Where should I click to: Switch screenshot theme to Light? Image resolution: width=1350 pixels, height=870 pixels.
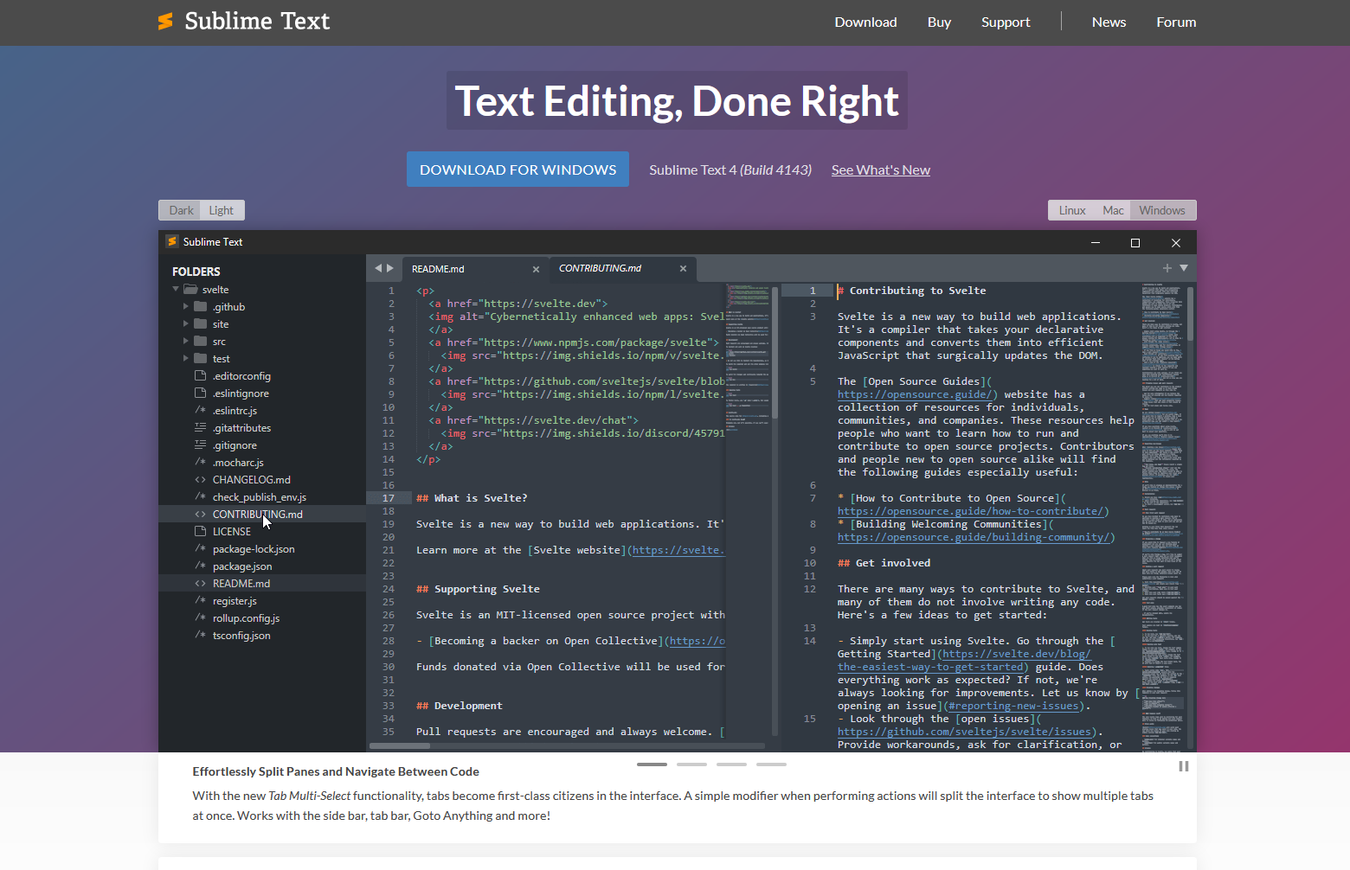222,210
